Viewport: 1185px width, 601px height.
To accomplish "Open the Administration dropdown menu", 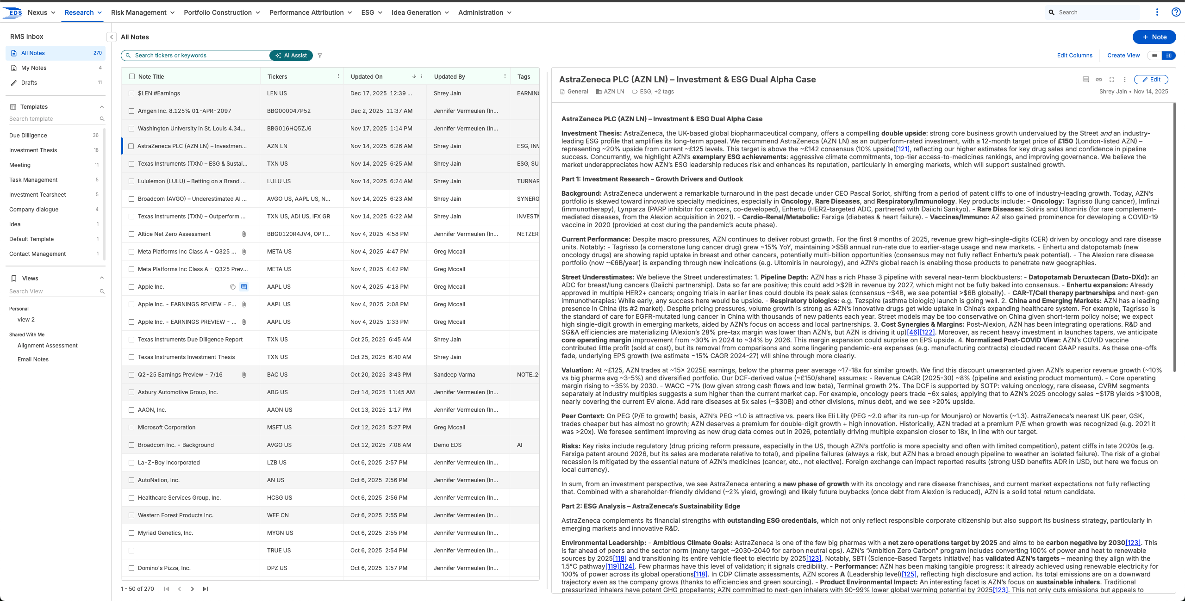I will pos(485,12).
